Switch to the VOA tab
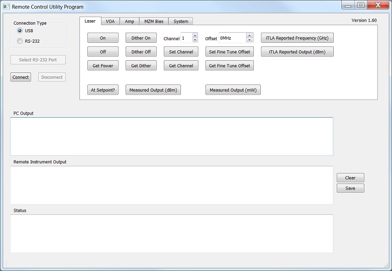This screenshot has height=271, width=392. point(110,22)
